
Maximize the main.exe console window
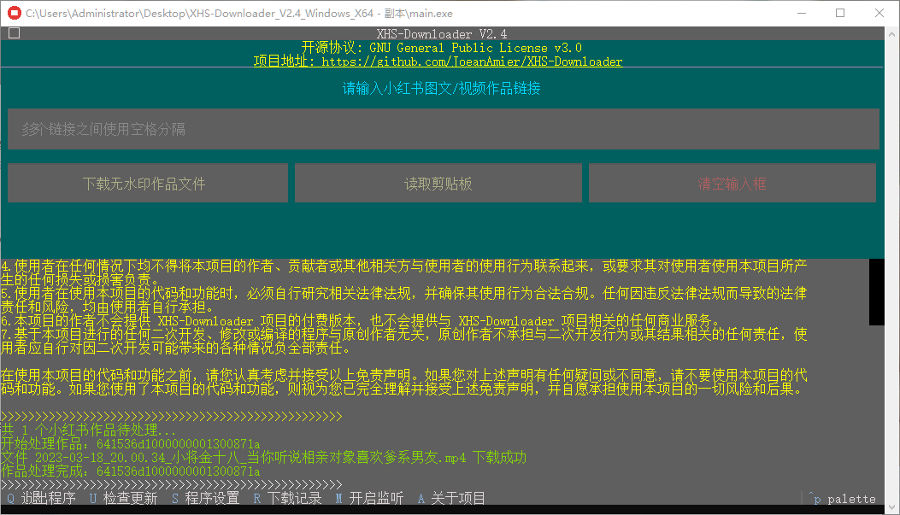(x=840, y=13)
